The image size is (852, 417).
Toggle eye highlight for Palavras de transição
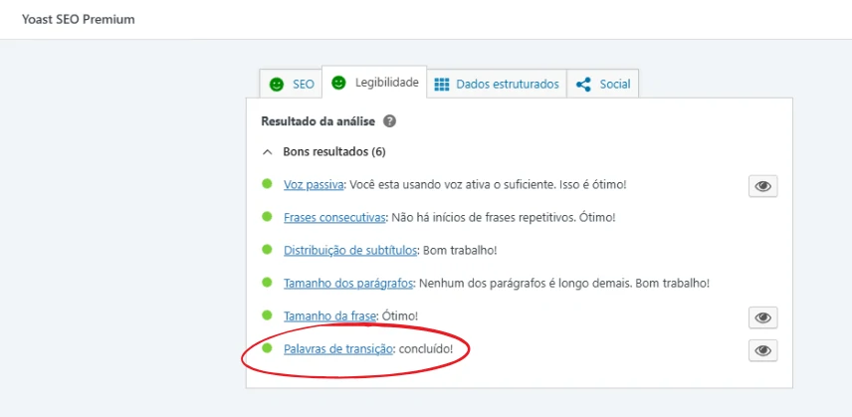click(762, 350)
